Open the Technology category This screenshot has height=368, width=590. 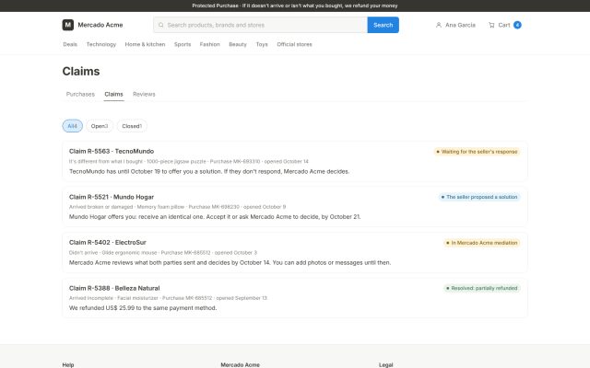(x=101, y=44)
